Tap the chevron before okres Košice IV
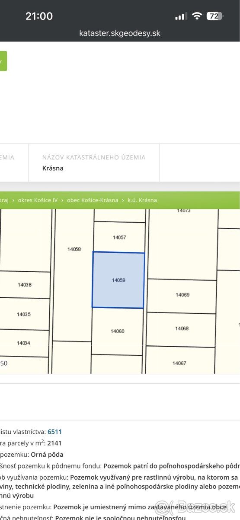Image resolution: width=240 pixels, height=520 pixels. 13,200
